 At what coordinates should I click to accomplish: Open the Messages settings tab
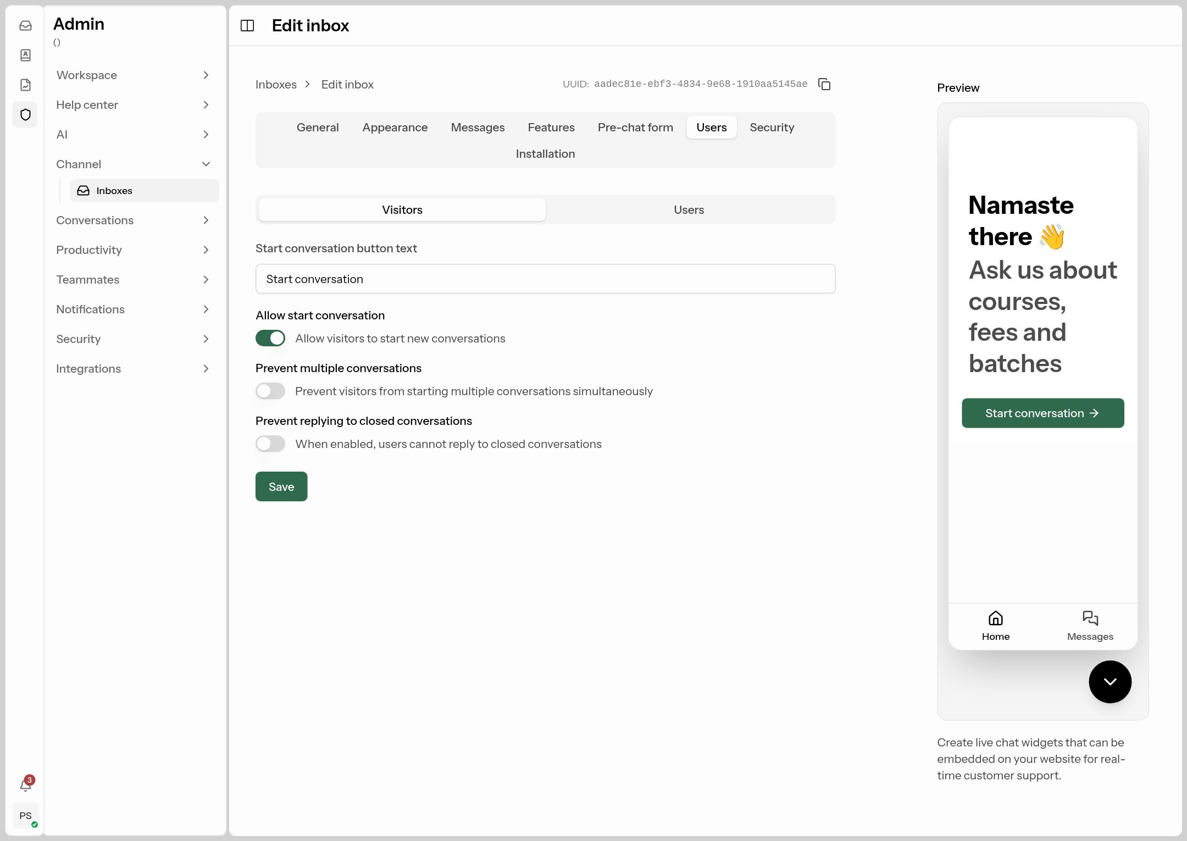[x=478, y=128]
